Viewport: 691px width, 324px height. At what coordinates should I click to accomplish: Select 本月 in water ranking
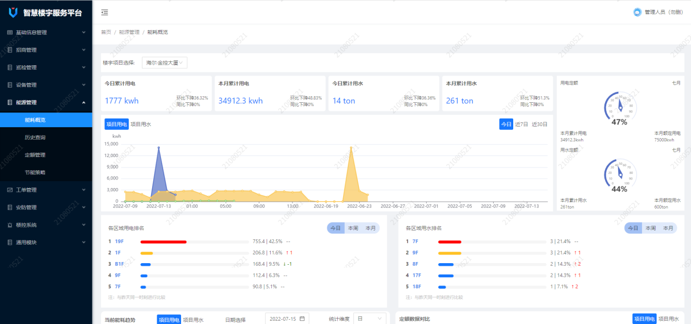[668, 228]
